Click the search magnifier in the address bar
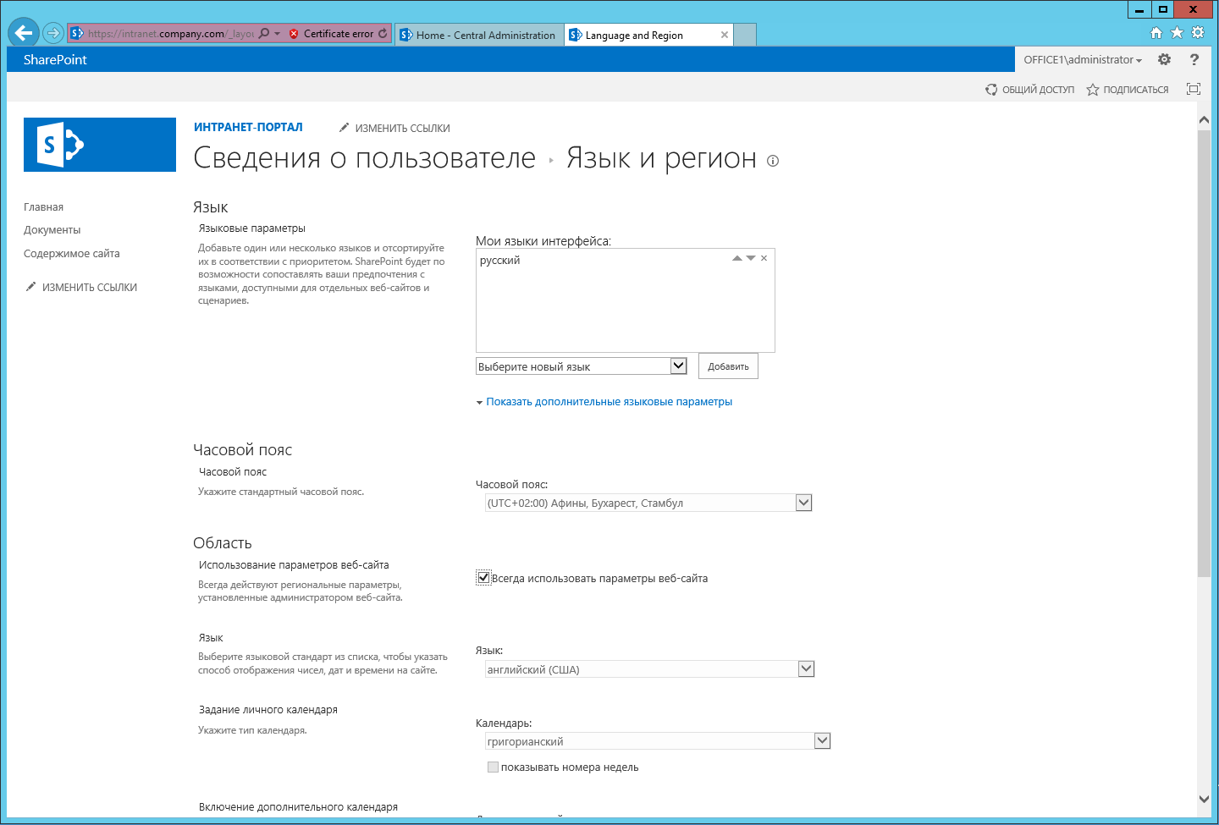The image size is (1219, 825). 264,34
